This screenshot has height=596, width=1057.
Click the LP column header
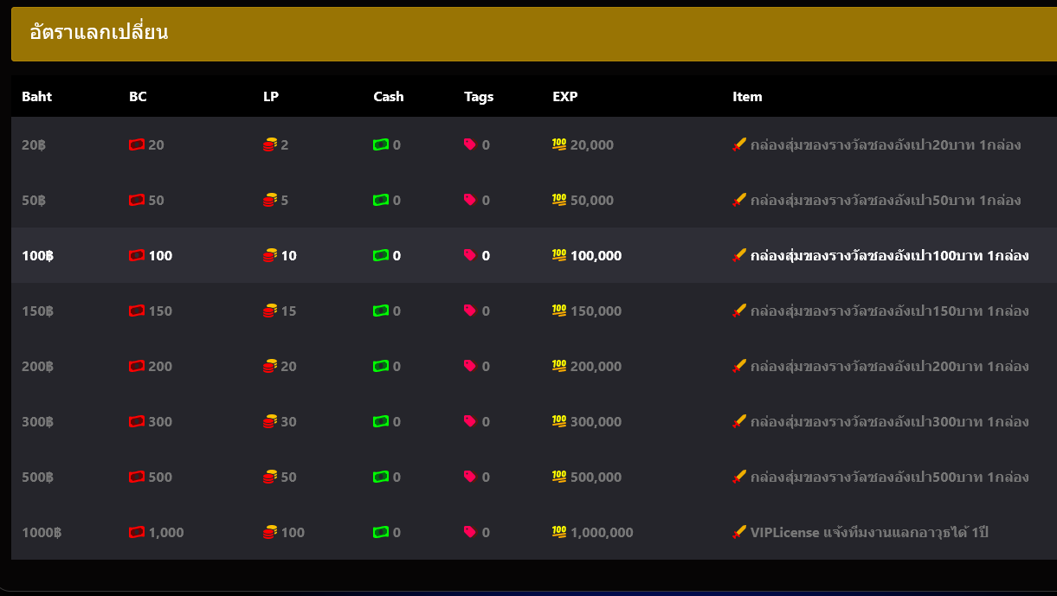click(x=271, y=97)
